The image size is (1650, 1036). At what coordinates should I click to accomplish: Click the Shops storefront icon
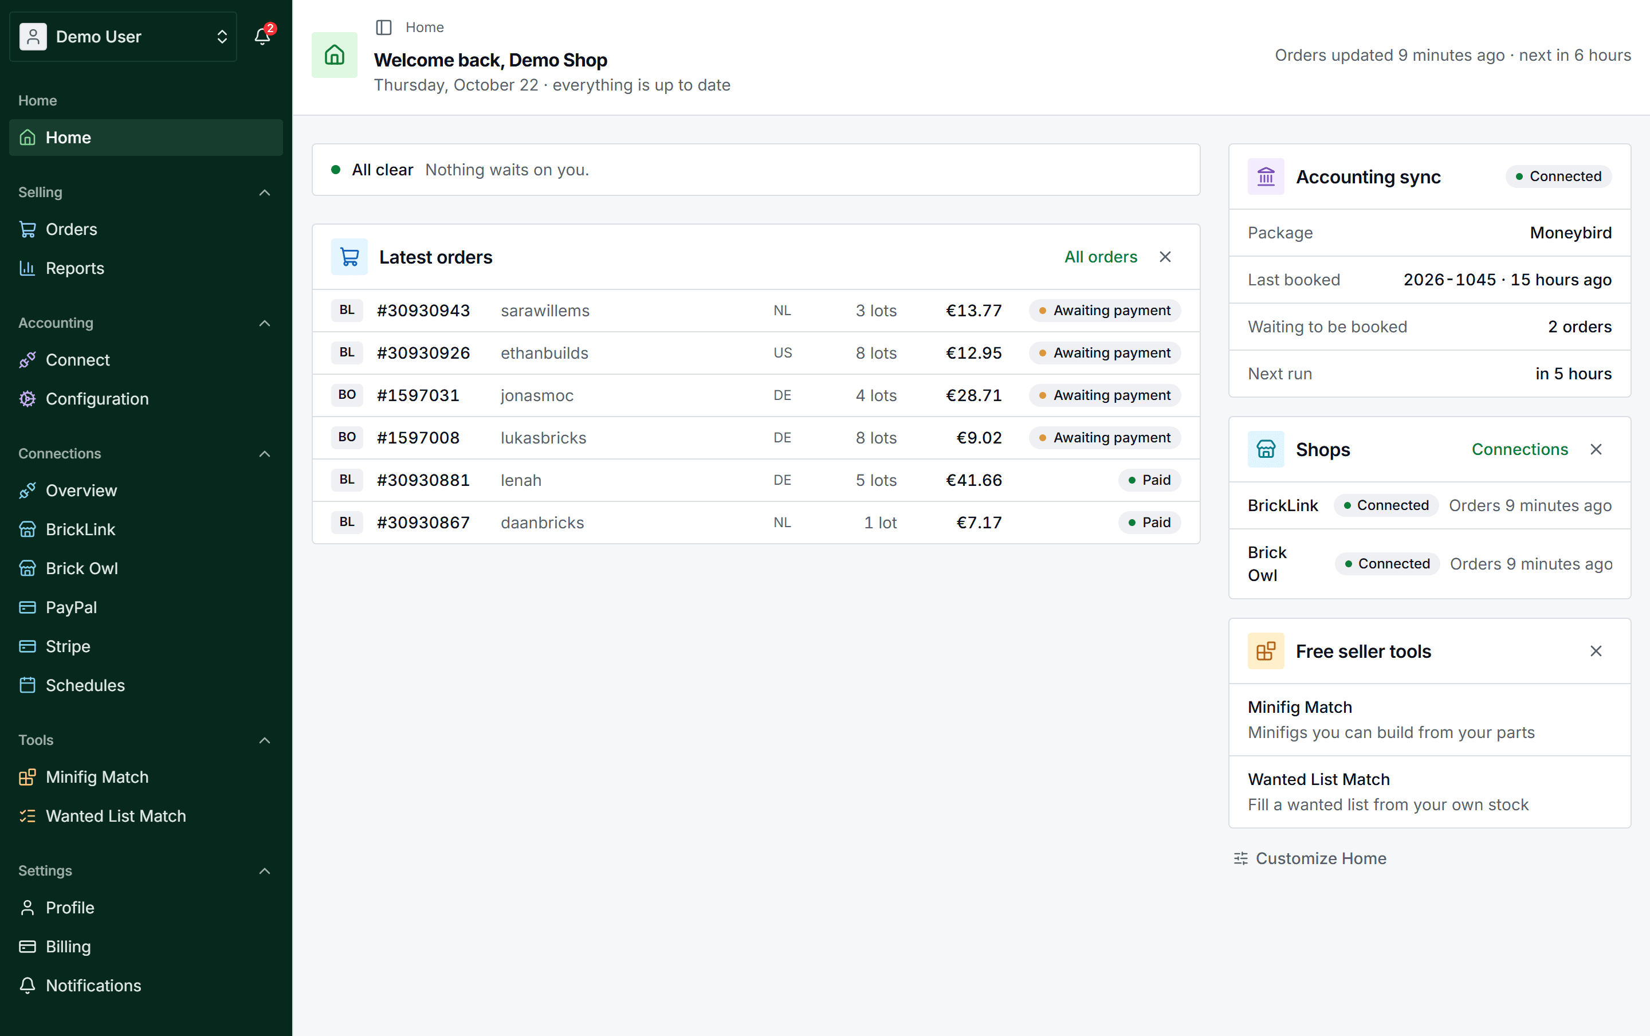(x=1266, y=449)
